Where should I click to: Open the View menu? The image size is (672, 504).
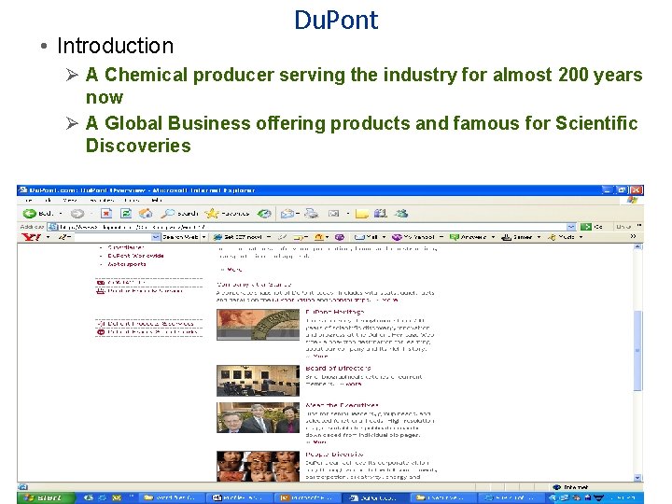click(69, 200)
